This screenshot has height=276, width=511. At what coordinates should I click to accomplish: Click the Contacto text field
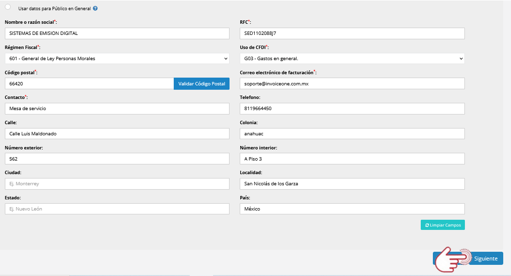[116, 109]
